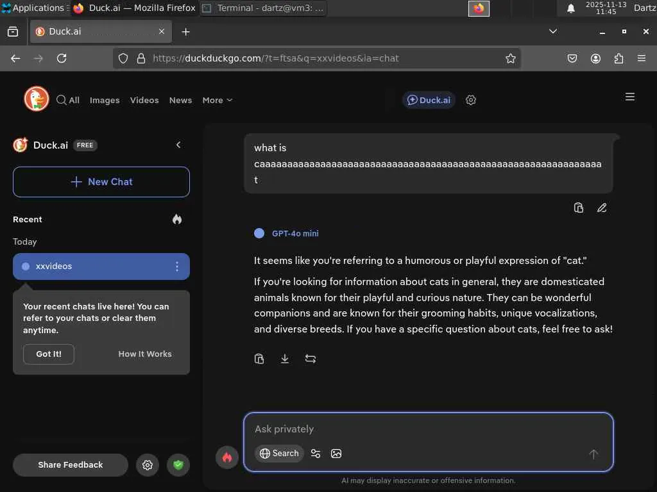Viewport: 657px width, 492px height.
Task: Open the DuckDuckGo hamburger side menu
Action: [630, 97]
